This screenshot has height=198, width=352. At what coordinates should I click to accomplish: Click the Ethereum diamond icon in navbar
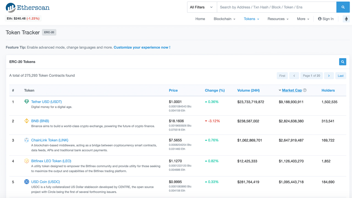[x=346, y=19]
